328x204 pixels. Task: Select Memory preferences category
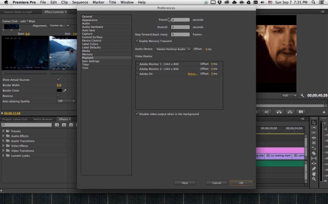87,54
